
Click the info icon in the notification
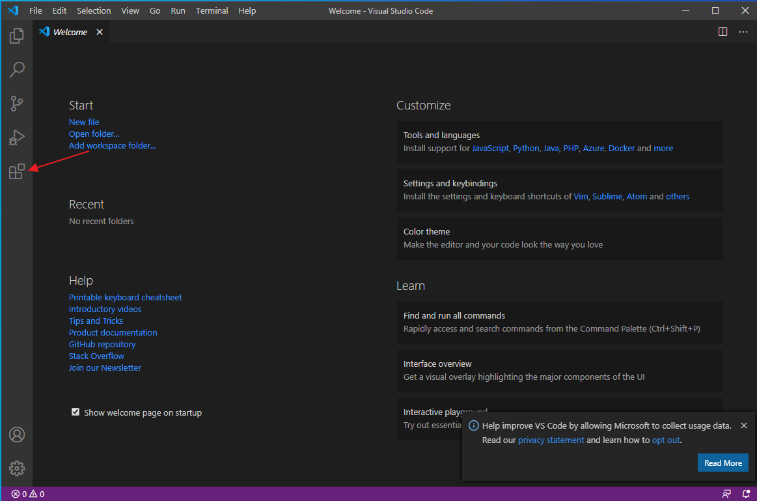474,425
